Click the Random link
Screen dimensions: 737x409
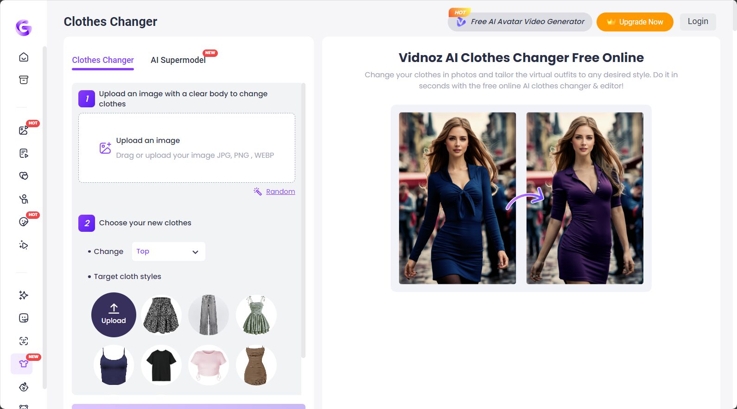click(280, 192)
